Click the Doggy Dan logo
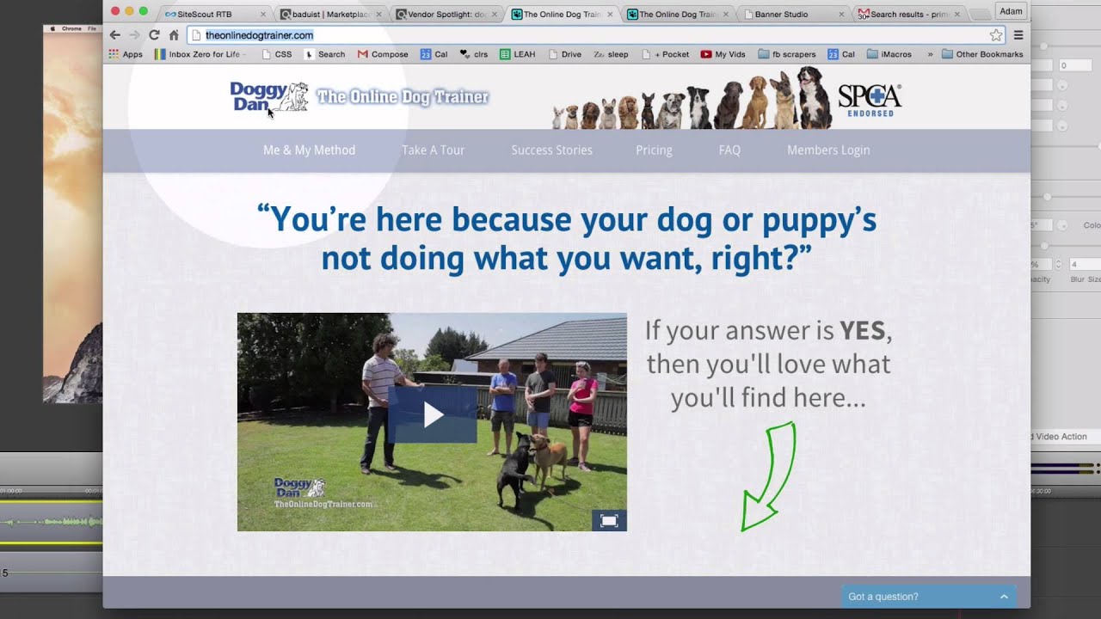The height and width of the screenshot is (619, 1101). tap(269, 97)
